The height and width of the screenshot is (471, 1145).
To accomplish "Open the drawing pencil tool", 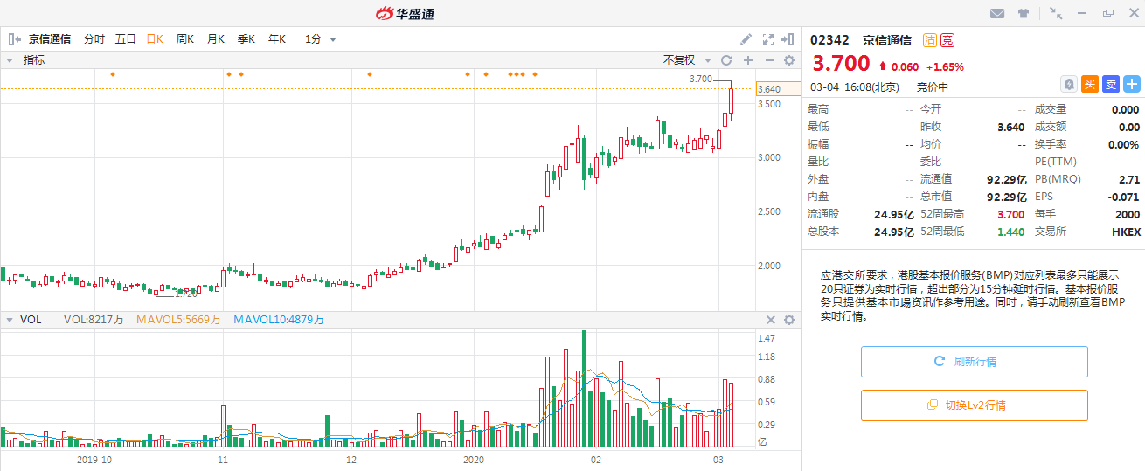I will (x=746, y=39).
